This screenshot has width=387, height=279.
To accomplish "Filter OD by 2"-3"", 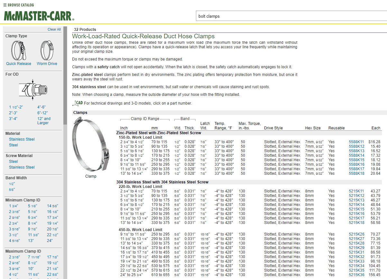I will [x=13, y=113].
